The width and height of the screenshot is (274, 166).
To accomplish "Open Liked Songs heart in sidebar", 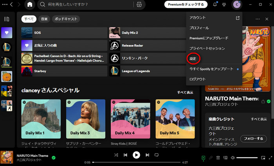I will click(x=7, y=32).
